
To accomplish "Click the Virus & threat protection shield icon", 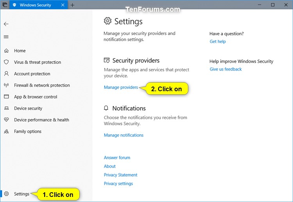I will pyautogui.click(x=6, y=62).
